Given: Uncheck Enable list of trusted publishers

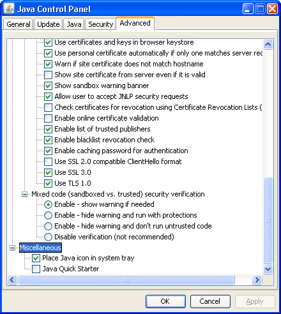Looking at the screenshot, I should (48, 129).
